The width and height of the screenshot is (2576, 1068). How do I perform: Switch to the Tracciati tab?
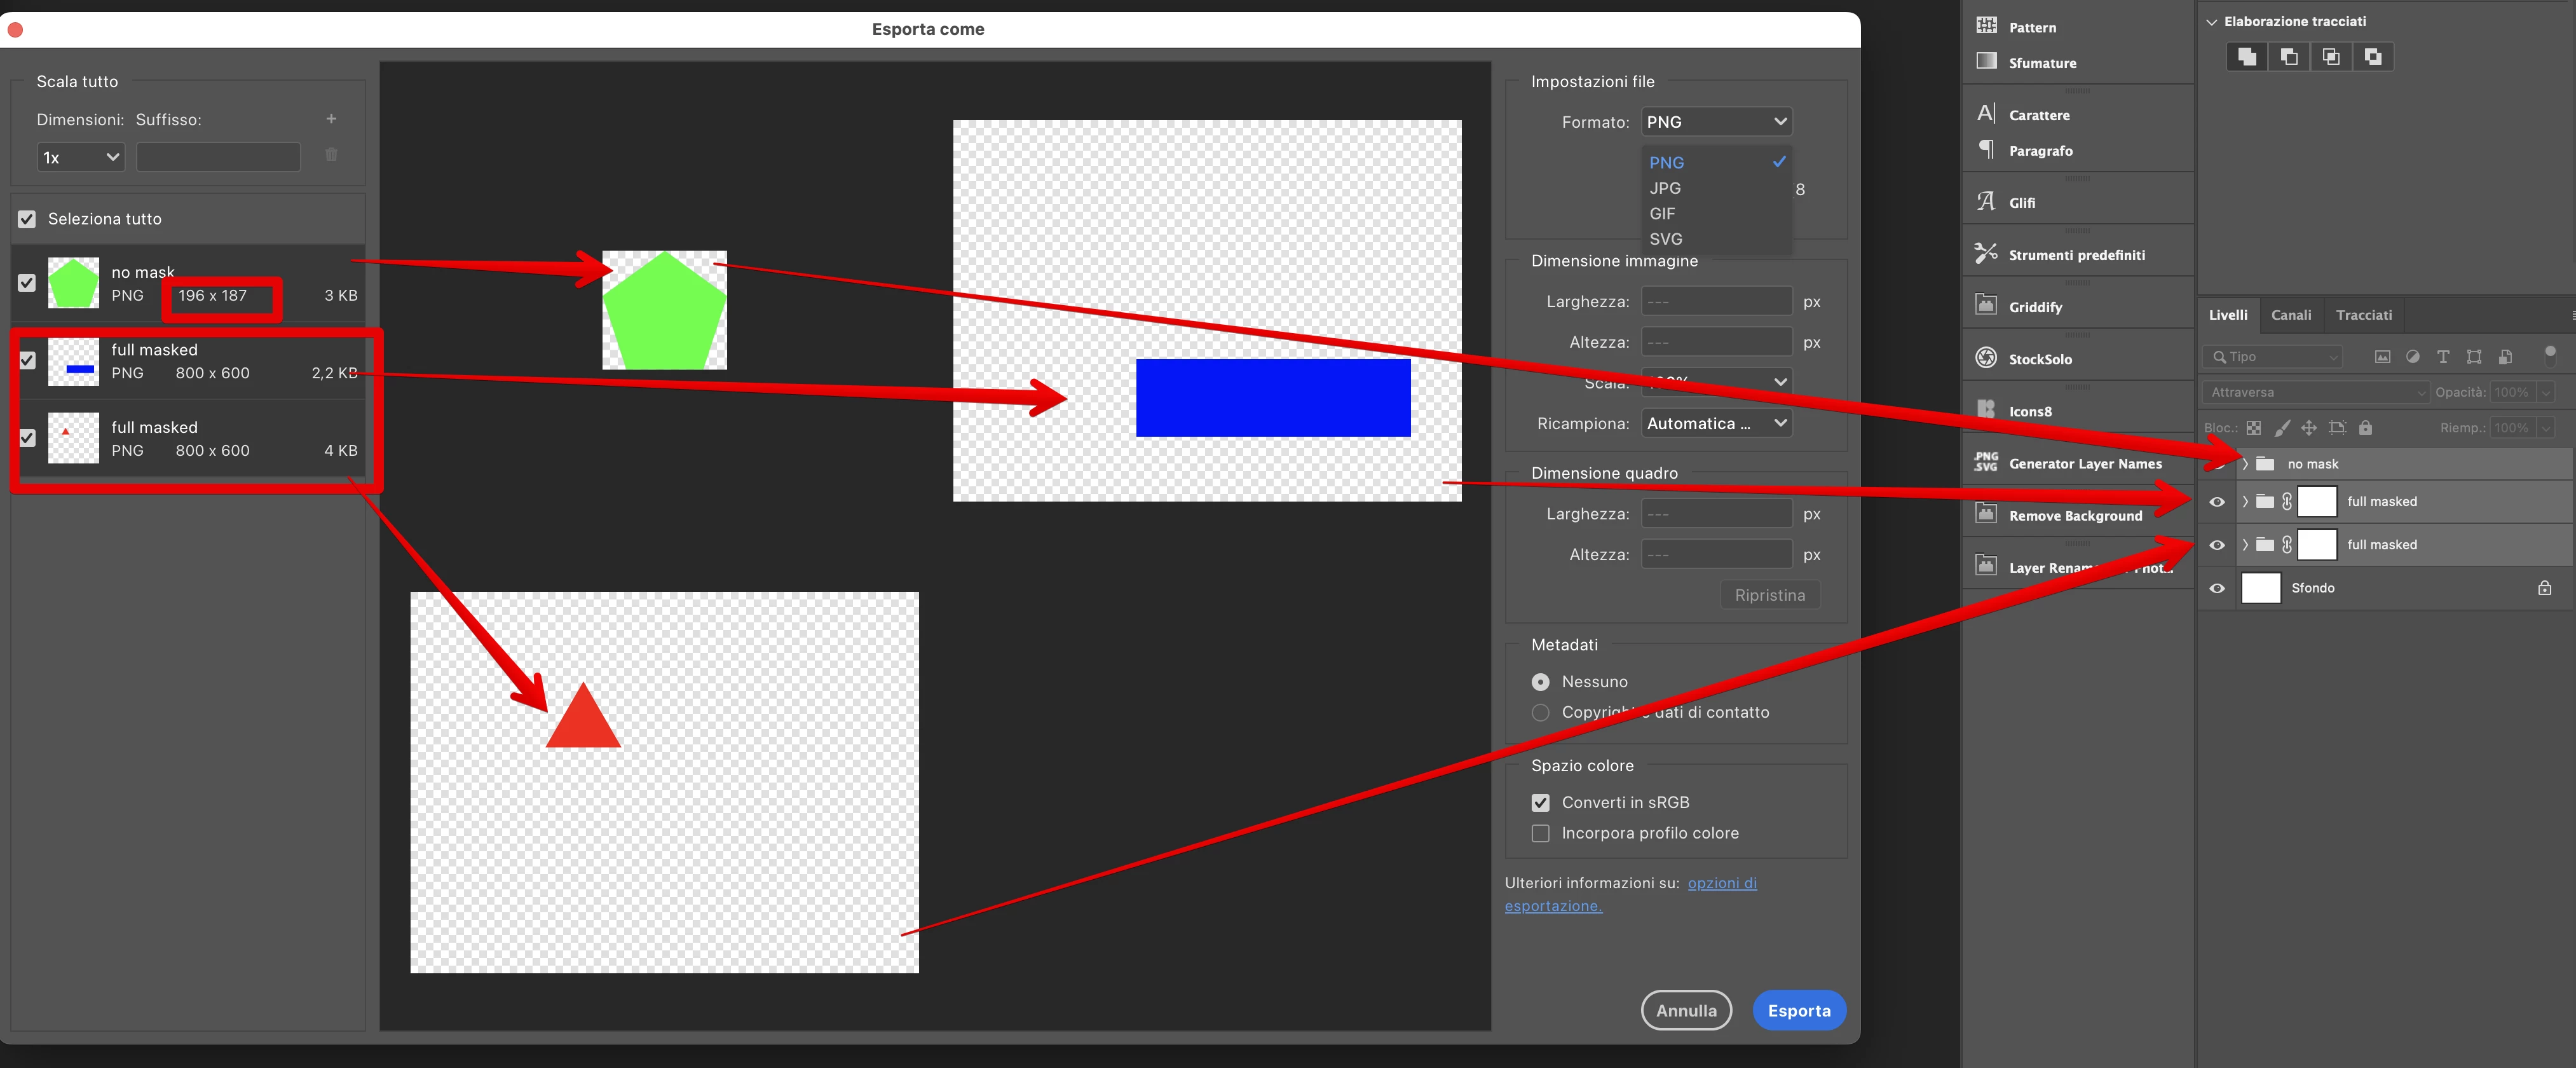(2364, 315)
